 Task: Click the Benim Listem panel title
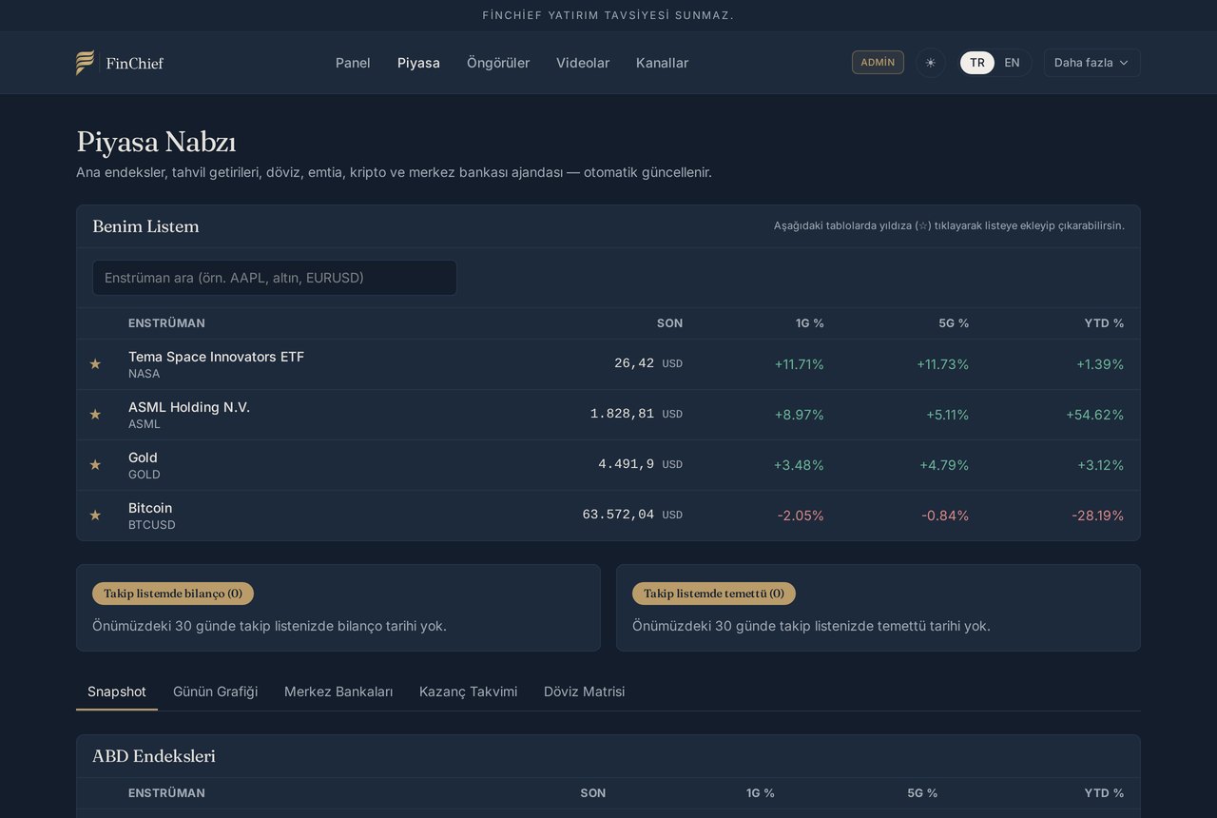coord(145,226)
